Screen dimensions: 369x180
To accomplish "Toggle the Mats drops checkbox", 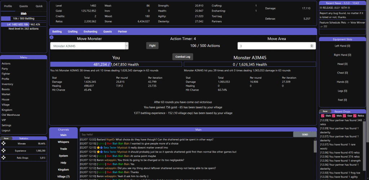I will click(x=333, y=116).
